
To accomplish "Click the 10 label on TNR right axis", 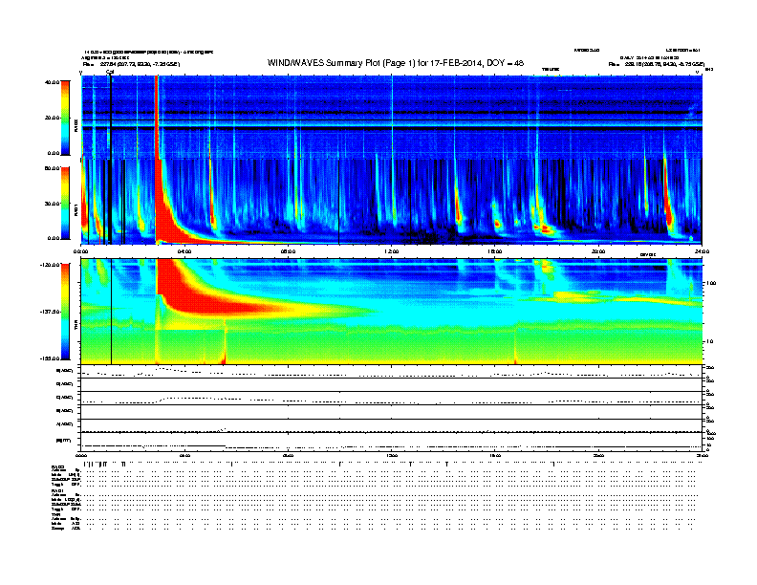I will coord(709,341).
